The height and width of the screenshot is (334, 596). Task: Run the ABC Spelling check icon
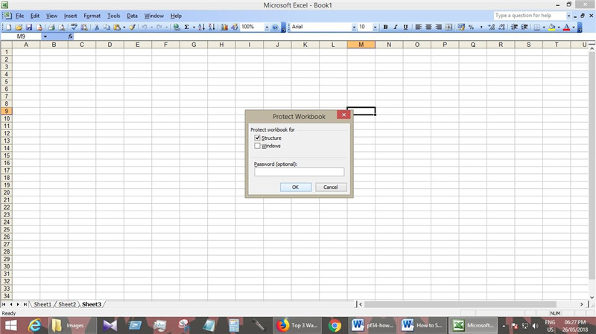coord(74,27)
